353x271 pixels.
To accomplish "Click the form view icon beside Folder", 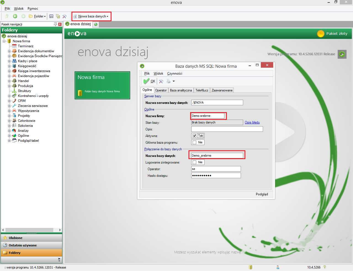I will tap(51, 16).
